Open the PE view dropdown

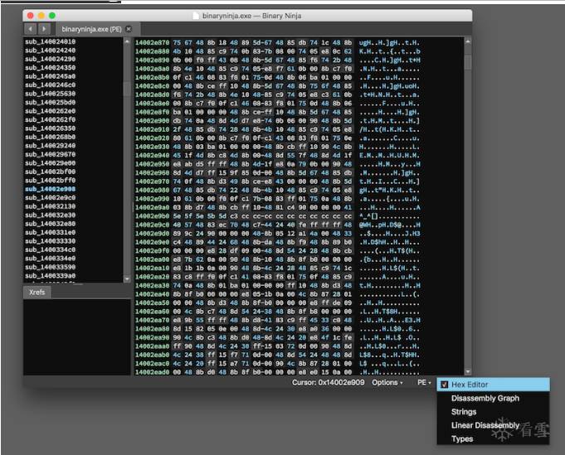click(424, 383)
